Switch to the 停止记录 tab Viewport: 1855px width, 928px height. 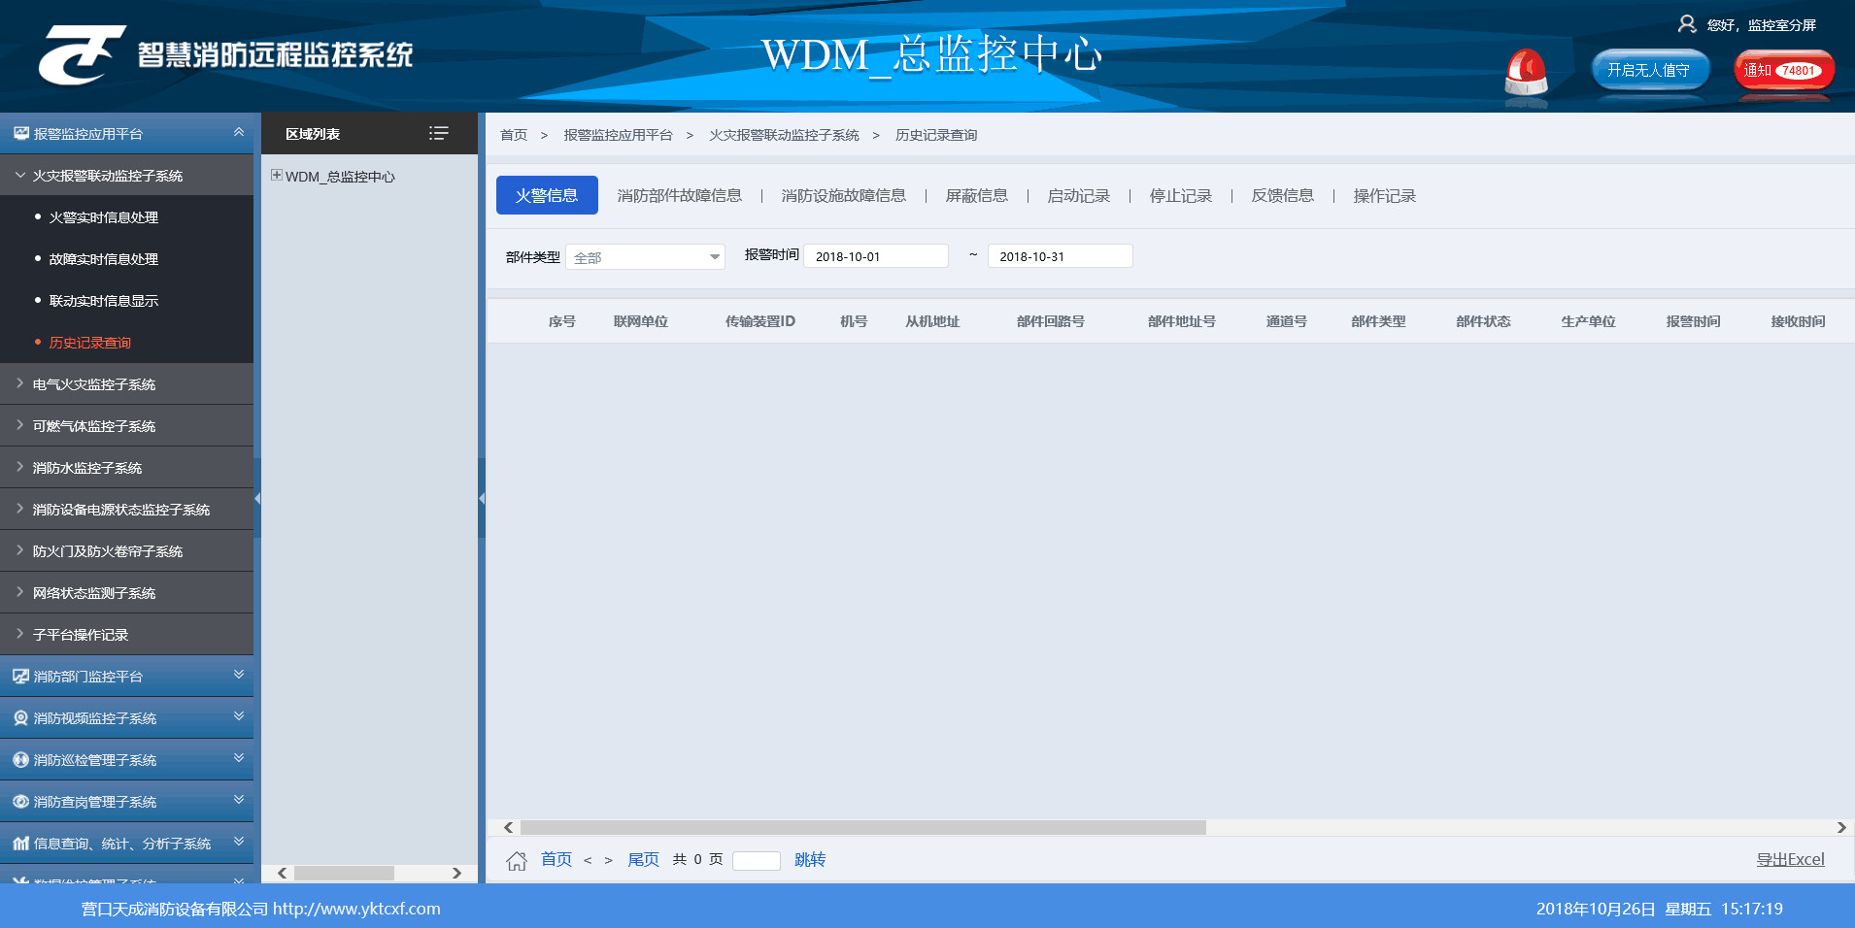[x=1181, y=196]
